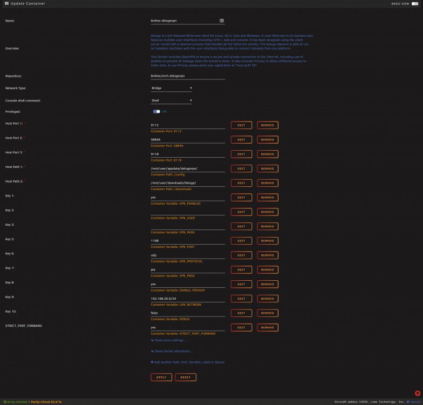Edit the VPN_USER variable
The height and width of the screenshot is (405, 423).
pos(242,212)
